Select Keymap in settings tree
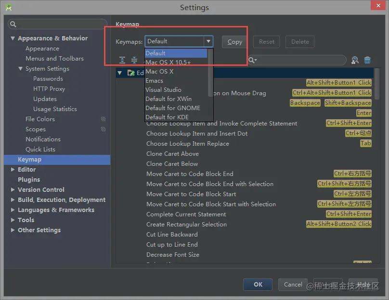This screenshot has height=300, width=389. (x=57, y=160)
